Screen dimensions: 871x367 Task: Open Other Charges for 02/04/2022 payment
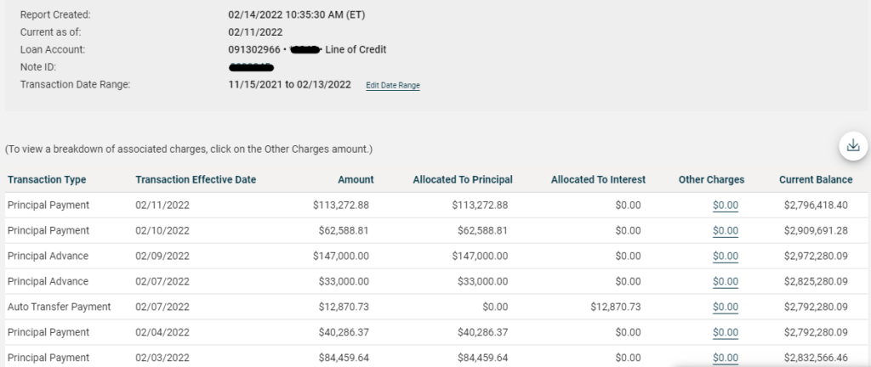(726, 332)
